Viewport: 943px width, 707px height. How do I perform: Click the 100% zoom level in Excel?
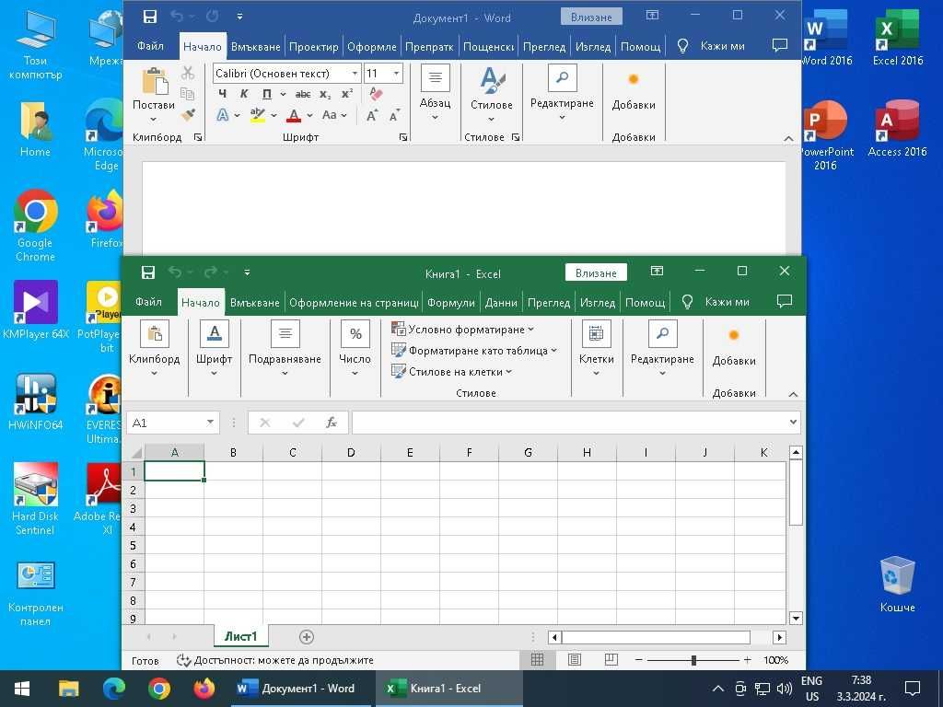coord(775,660)
